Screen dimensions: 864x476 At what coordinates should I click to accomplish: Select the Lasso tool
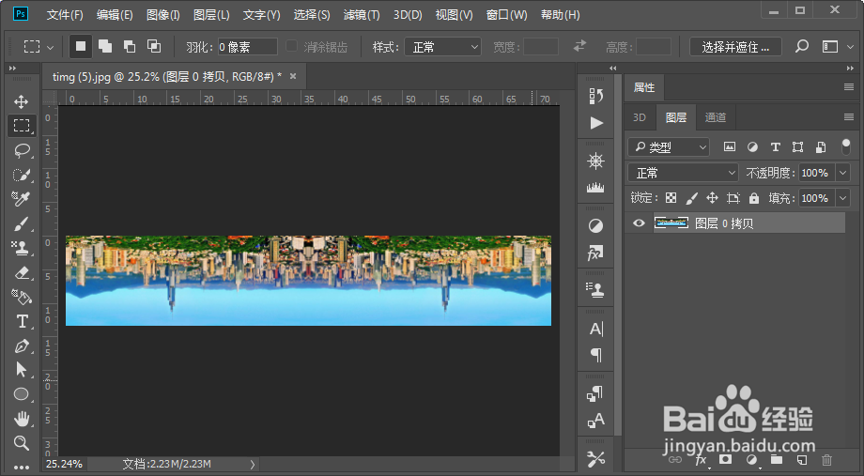22,150
